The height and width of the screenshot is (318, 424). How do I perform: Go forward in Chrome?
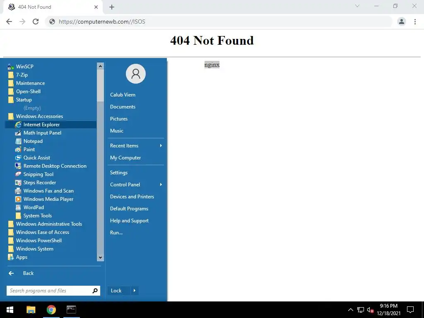[x=22, y=22]
